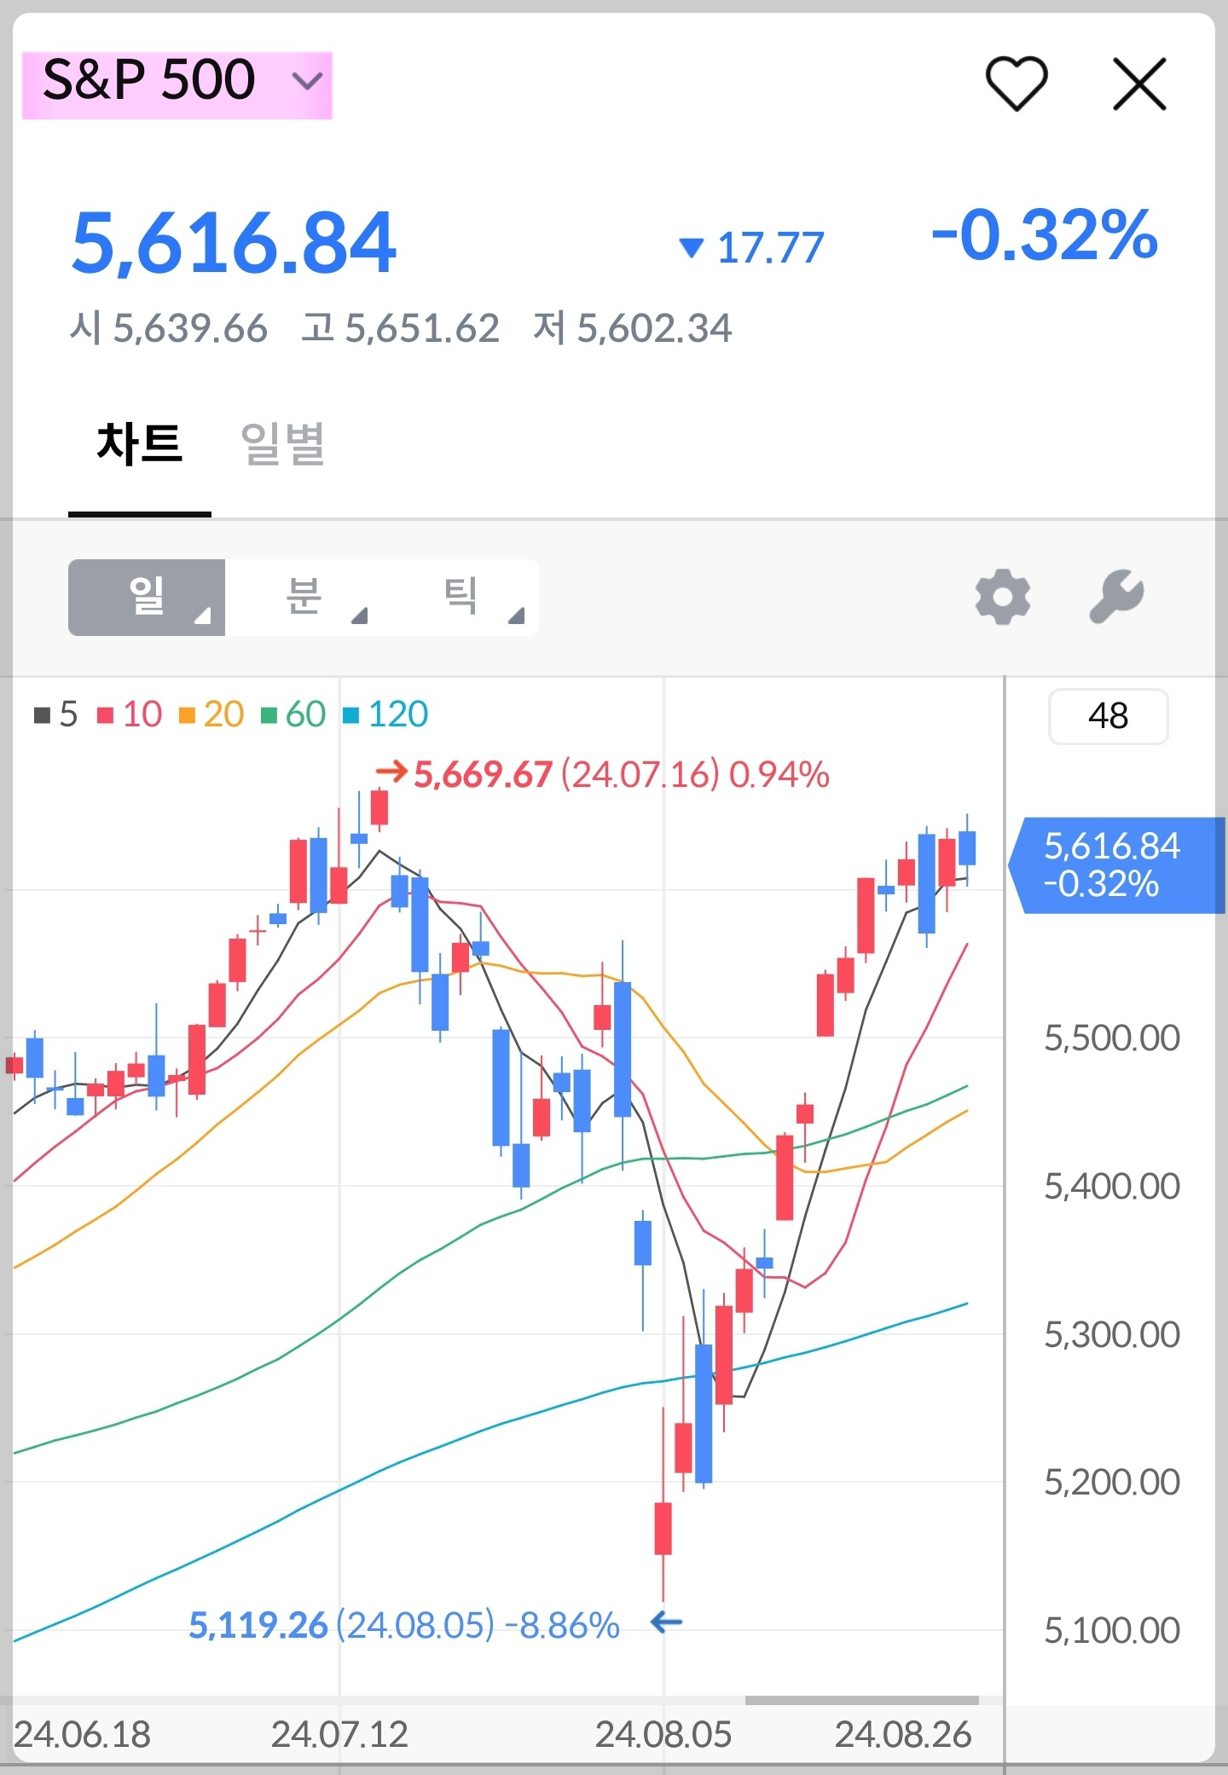Screen dimensions: 1228x1775
Task: Open the S&P 500 index selector dropdown
Action: [x=177, y=84]
